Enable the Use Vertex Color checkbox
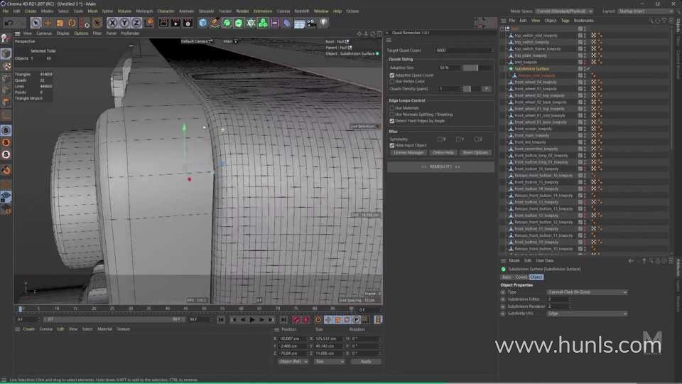Viewport: 682px width, 384px height. point(392,81)
